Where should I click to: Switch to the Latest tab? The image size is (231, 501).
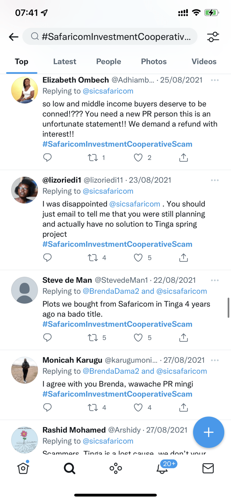(x=65, y=62)
